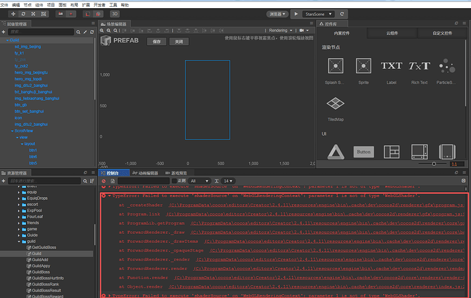
Task: Collapse the ScrollView node in hierarchy
Action: tap(12, 131)
